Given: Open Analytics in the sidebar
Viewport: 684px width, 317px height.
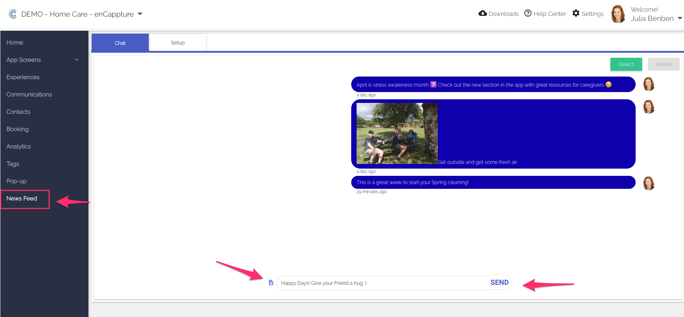Looking at the screenshot, I should tap(19, 147).
